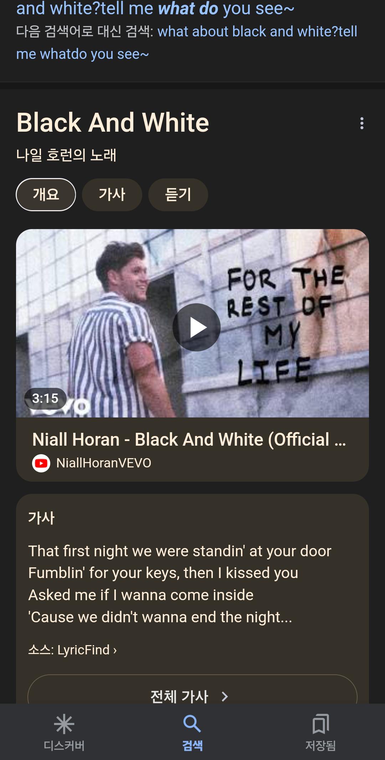This screenshot has height=760, width=385.
Task: Tap the Black And White song heading
Action: click(113, 122)
